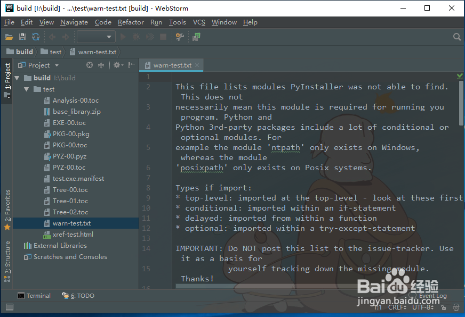Toggle the 1: Project side tab

7,80
